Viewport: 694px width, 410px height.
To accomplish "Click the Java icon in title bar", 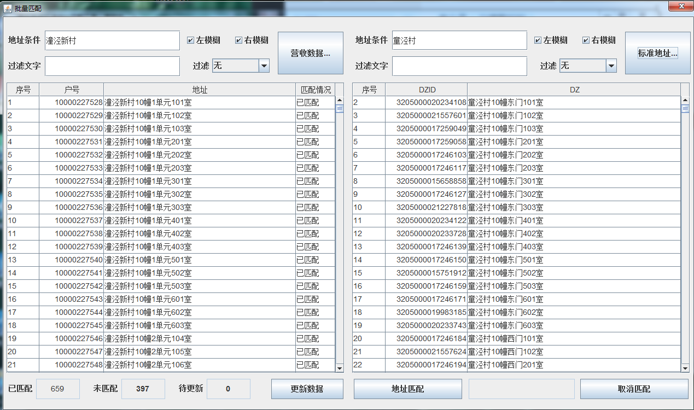I will point(8,8).
